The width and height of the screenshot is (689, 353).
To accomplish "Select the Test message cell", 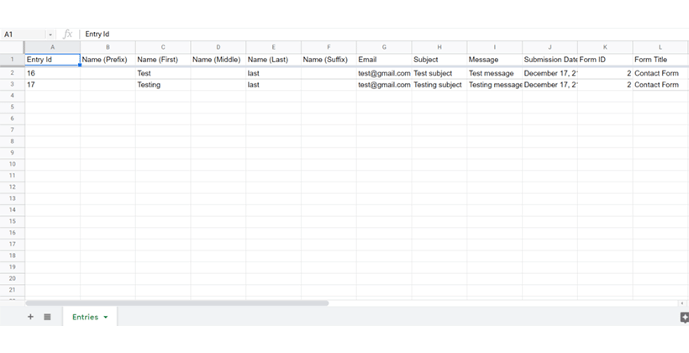I will point(495,73).
